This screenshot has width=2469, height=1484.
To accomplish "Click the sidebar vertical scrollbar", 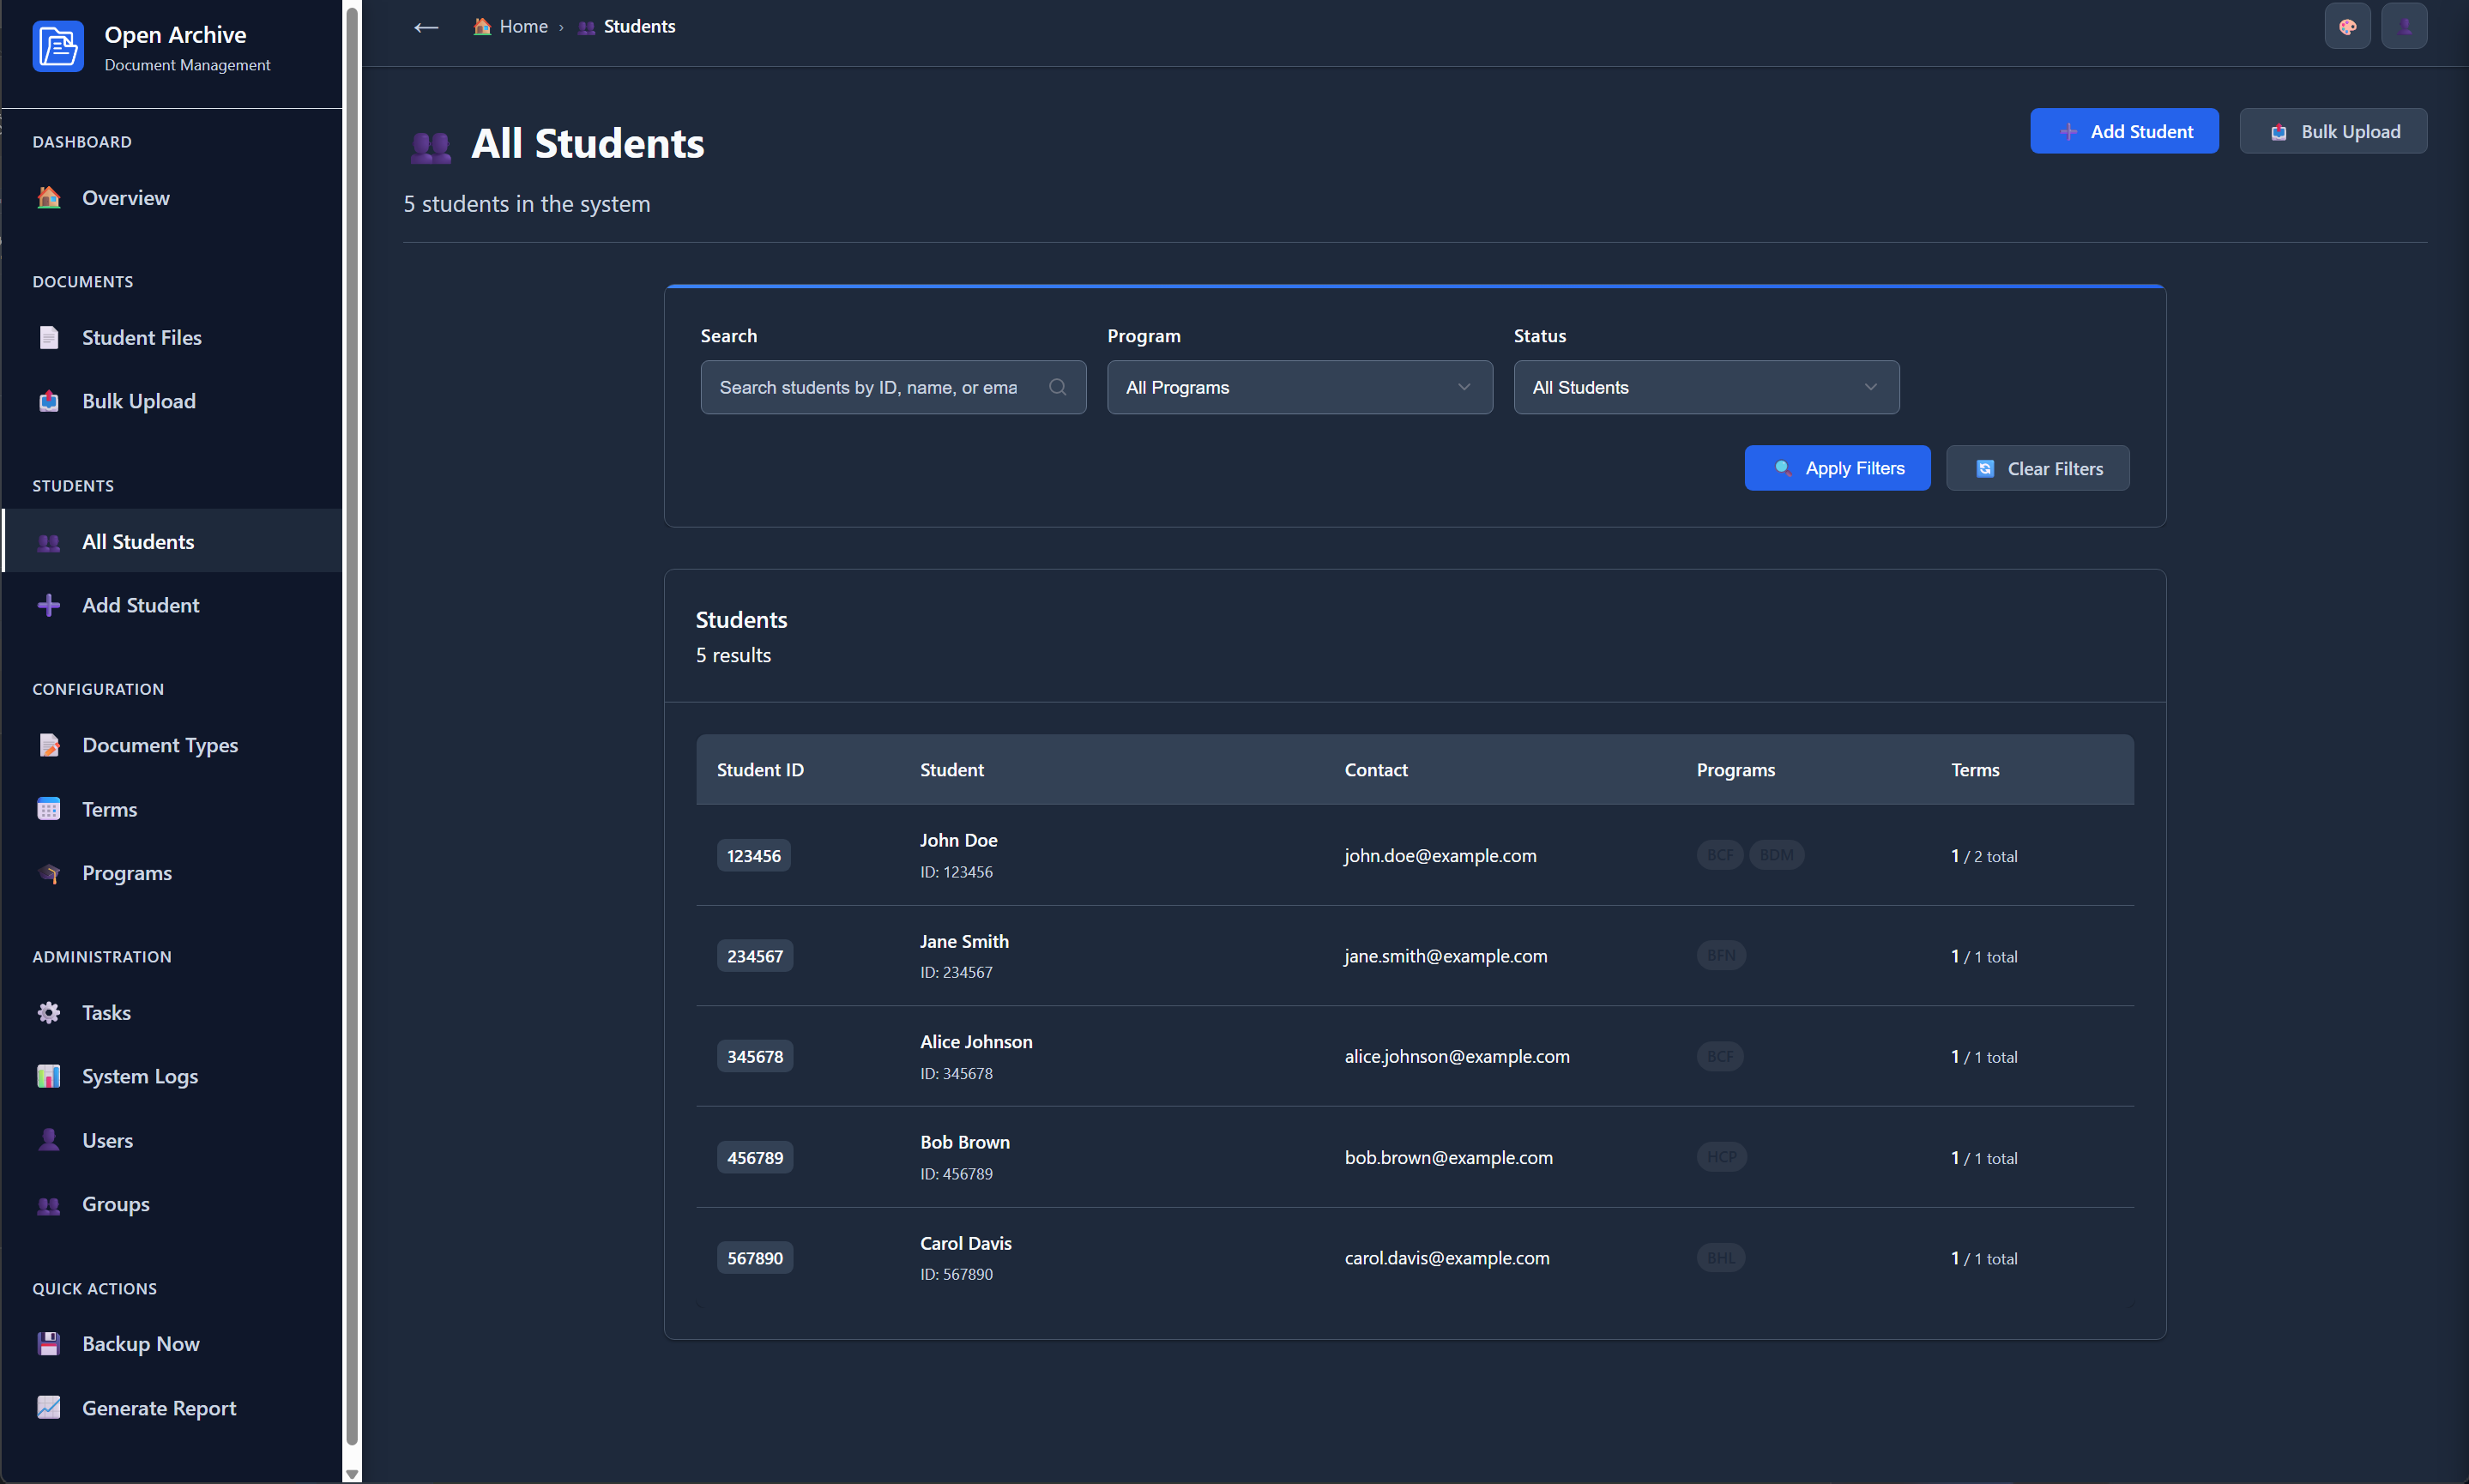I will (351, 725).
